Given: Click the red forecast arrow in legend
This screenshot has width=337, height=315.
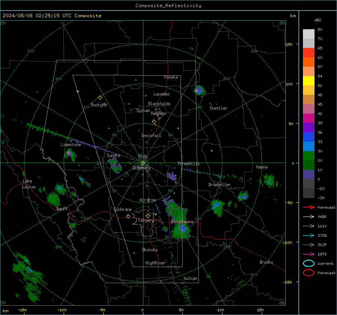Looking at the screenshot, I should pyautogui.click(x=309, y=207).
